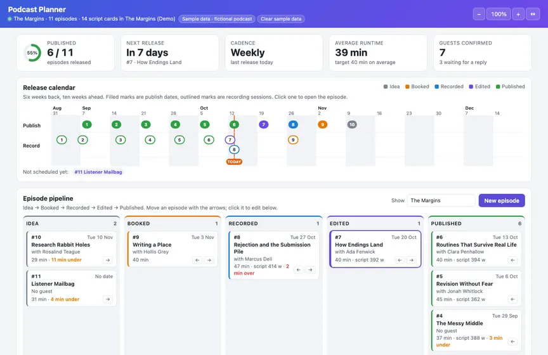Open recording session marker for episode 1
The width and height of the screenshot is (548, 355).
point(62,139)
